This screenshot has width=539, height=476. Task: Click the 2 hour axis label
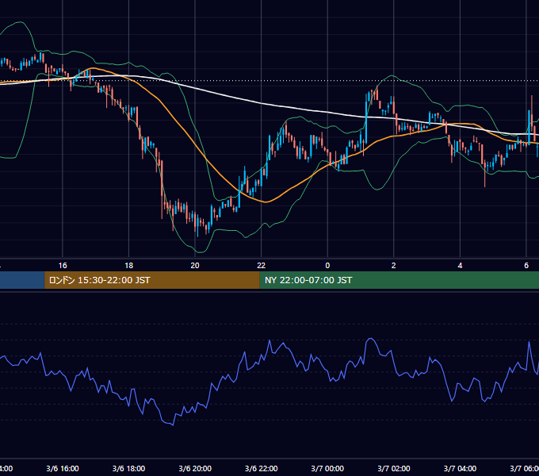pyautogui.click(x=394, y=266)
